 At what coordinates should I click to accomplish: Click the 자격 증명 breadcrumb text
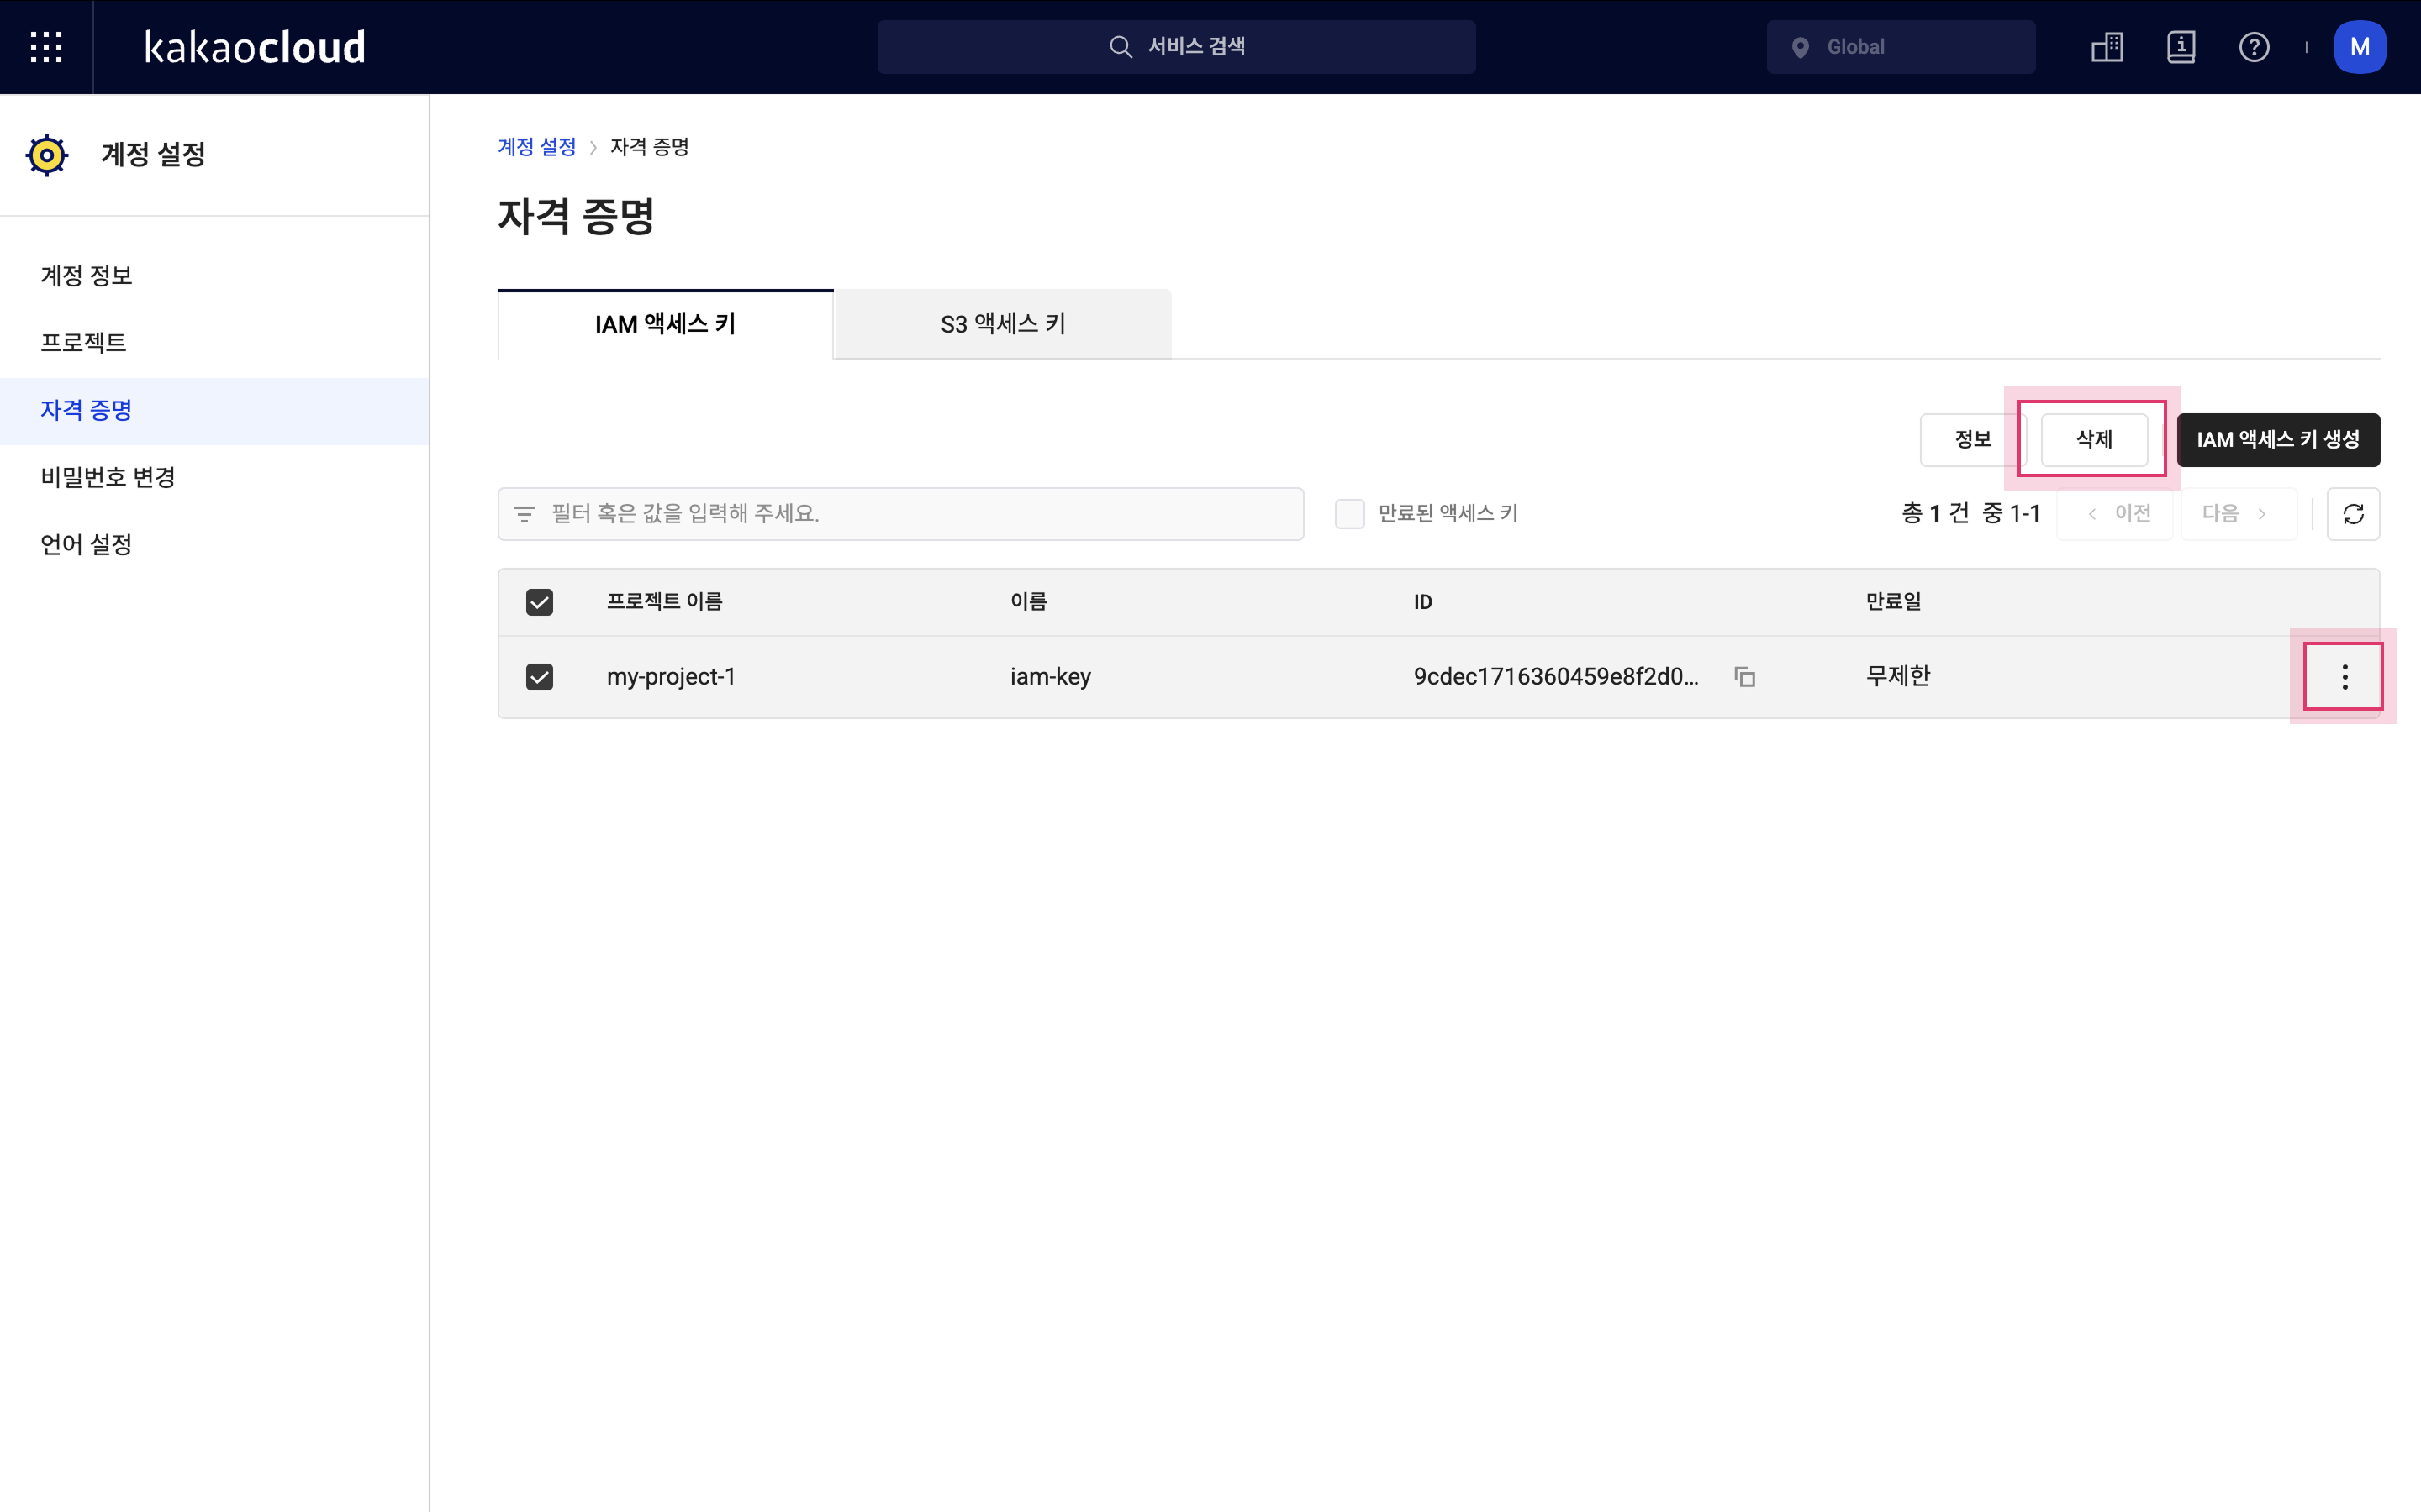coord(649,147)
